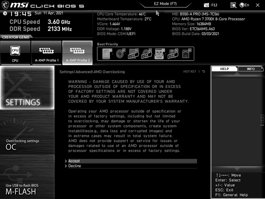Click the MSI Click BIOS 5 logo

click(x=43, y=5)
